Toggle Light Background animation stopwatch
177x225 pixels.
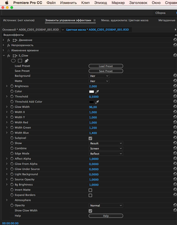pos(12,174)
